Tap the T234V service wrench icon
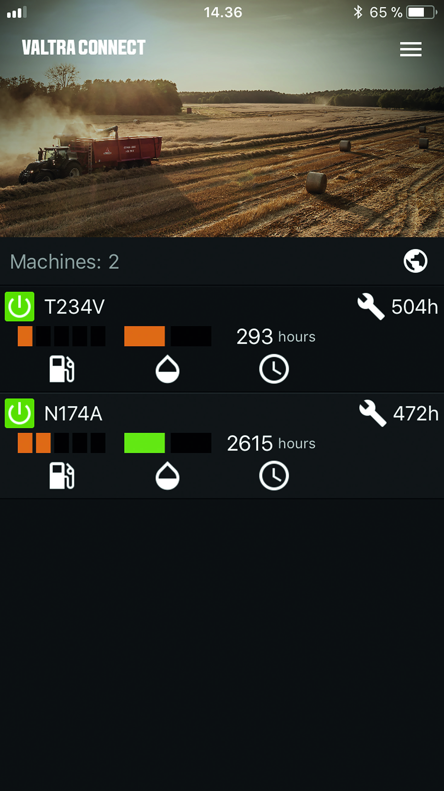The image size is (444, 791). [x=371, y=307]
